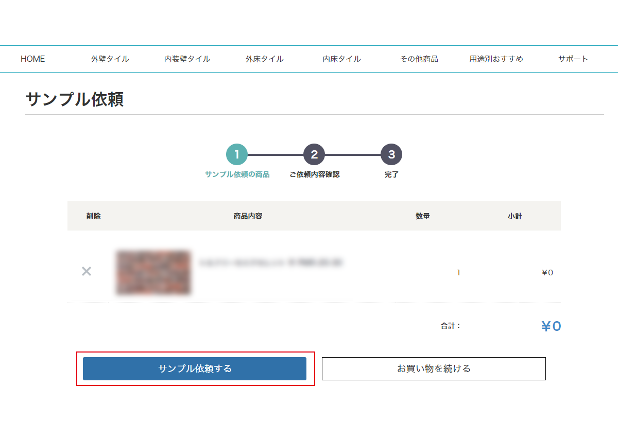Select step 3 circle in progress indicator
618x440 pixels.
[391, 154]
